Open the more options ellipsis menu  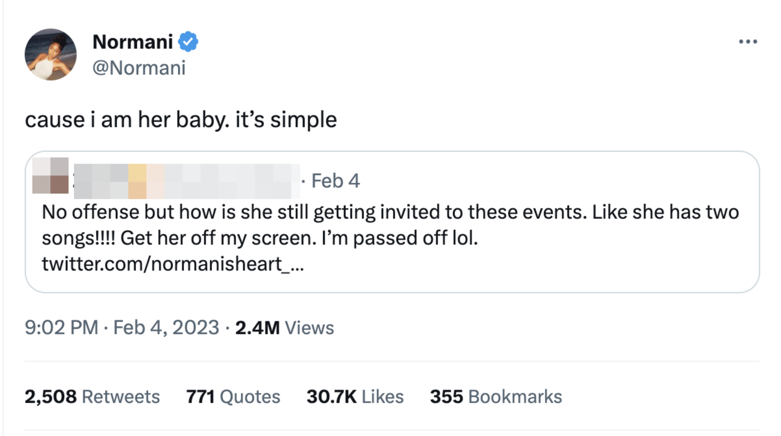tap(748, 42)
